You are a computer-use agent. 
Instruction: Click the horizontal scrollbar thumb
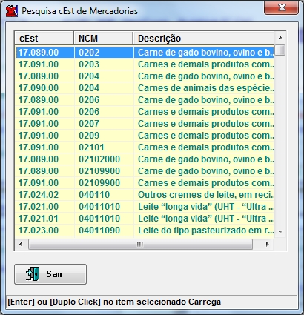pyautogui.click(x=140, y=244)
